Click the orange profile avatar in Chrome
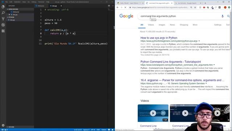Viewport: 232px width, 131px height. pyautogui.click(x=225, y=7)
